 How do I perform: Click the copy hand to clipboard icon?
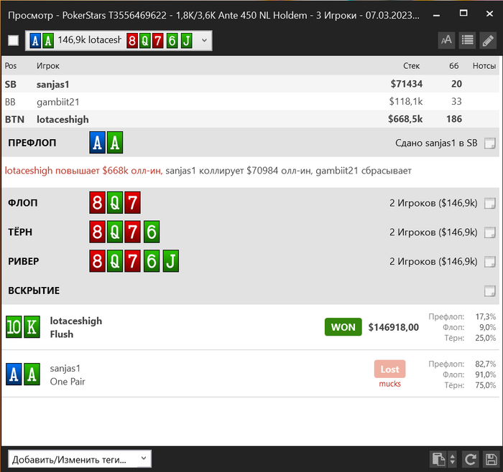(x=438, y=459)
